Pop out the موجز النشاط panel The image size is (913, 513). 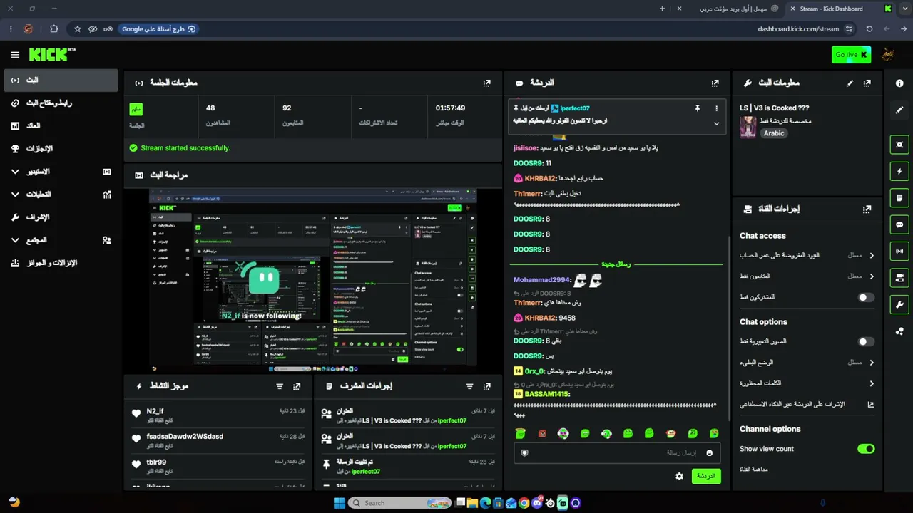[x=297, y=386]
